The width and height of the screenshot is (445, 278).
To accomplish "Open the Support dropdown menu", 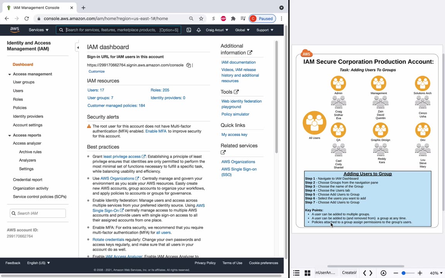I will (x=265, y=30).
